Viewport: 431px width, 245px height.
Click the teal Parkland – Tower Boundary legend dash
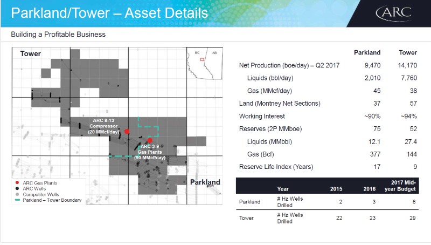[17, 200]
